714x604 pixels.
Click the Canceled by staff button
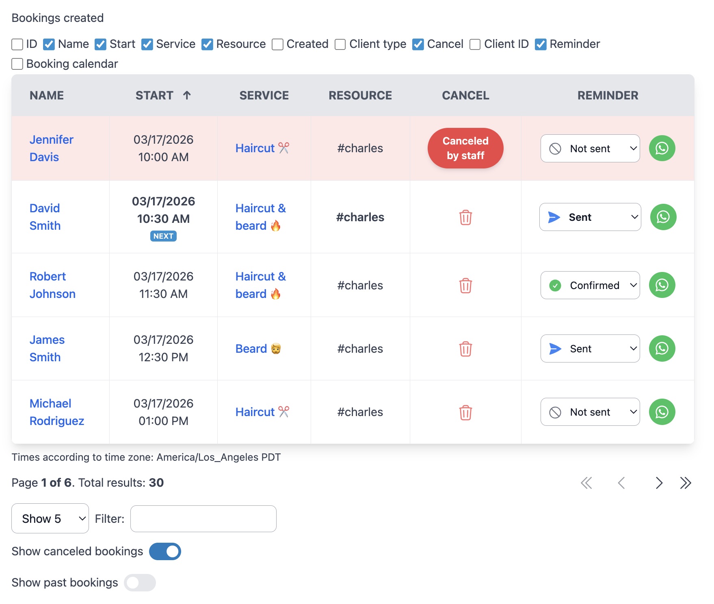click(465, 148)
